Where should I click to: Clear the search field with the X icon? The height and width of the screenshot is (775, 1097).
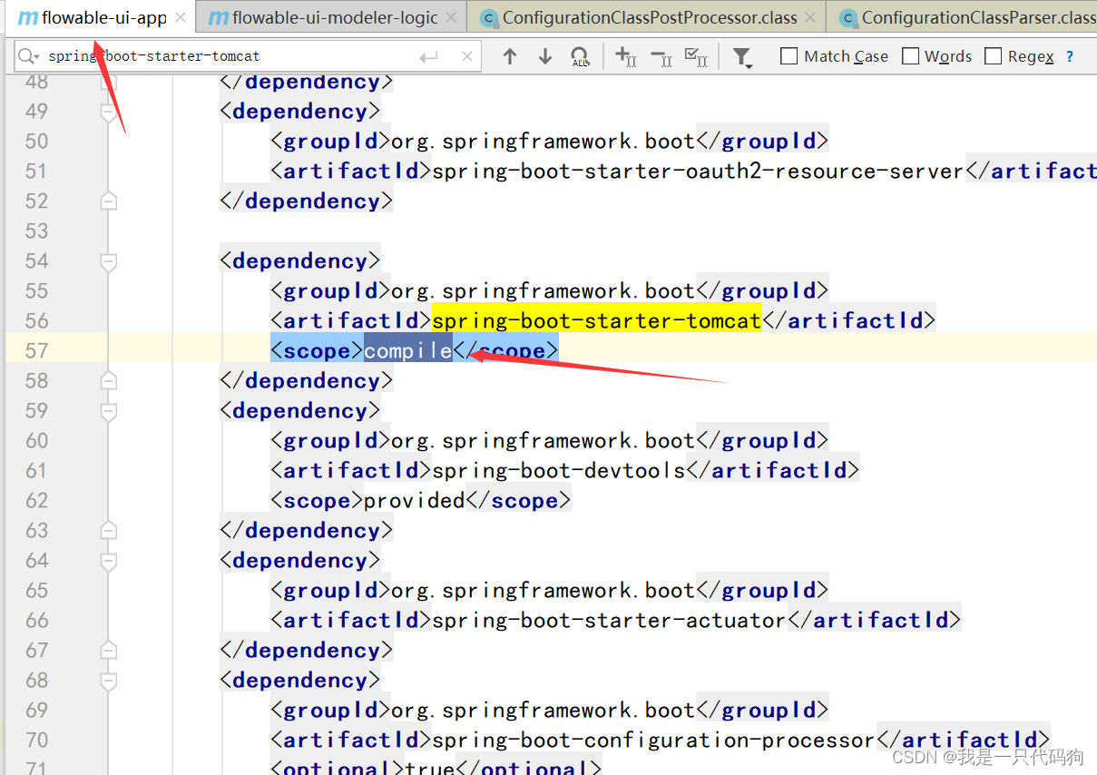click(467, 55)
